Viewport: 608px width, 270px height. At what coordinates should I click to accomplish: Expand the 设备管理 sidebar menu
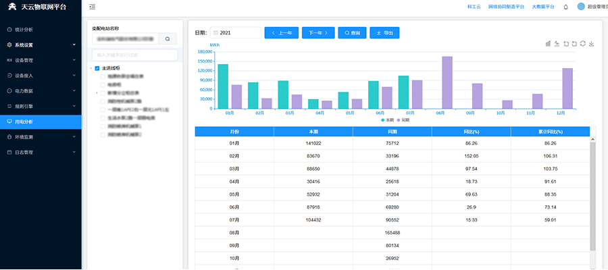(41, 60)
